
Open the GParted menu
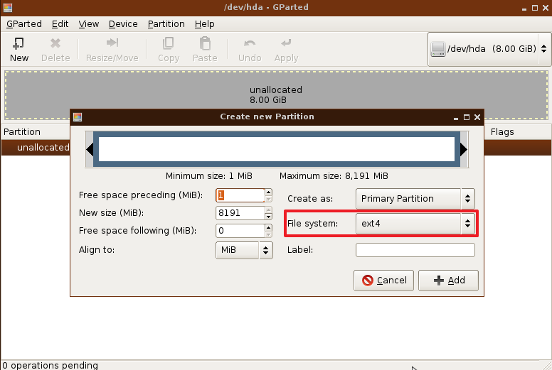click(x=24, y=24)
